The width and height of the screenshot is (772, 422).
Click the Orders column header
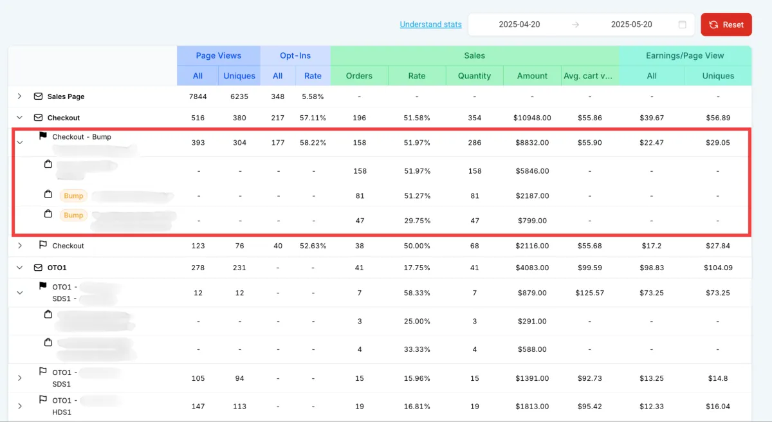point(359,75)
